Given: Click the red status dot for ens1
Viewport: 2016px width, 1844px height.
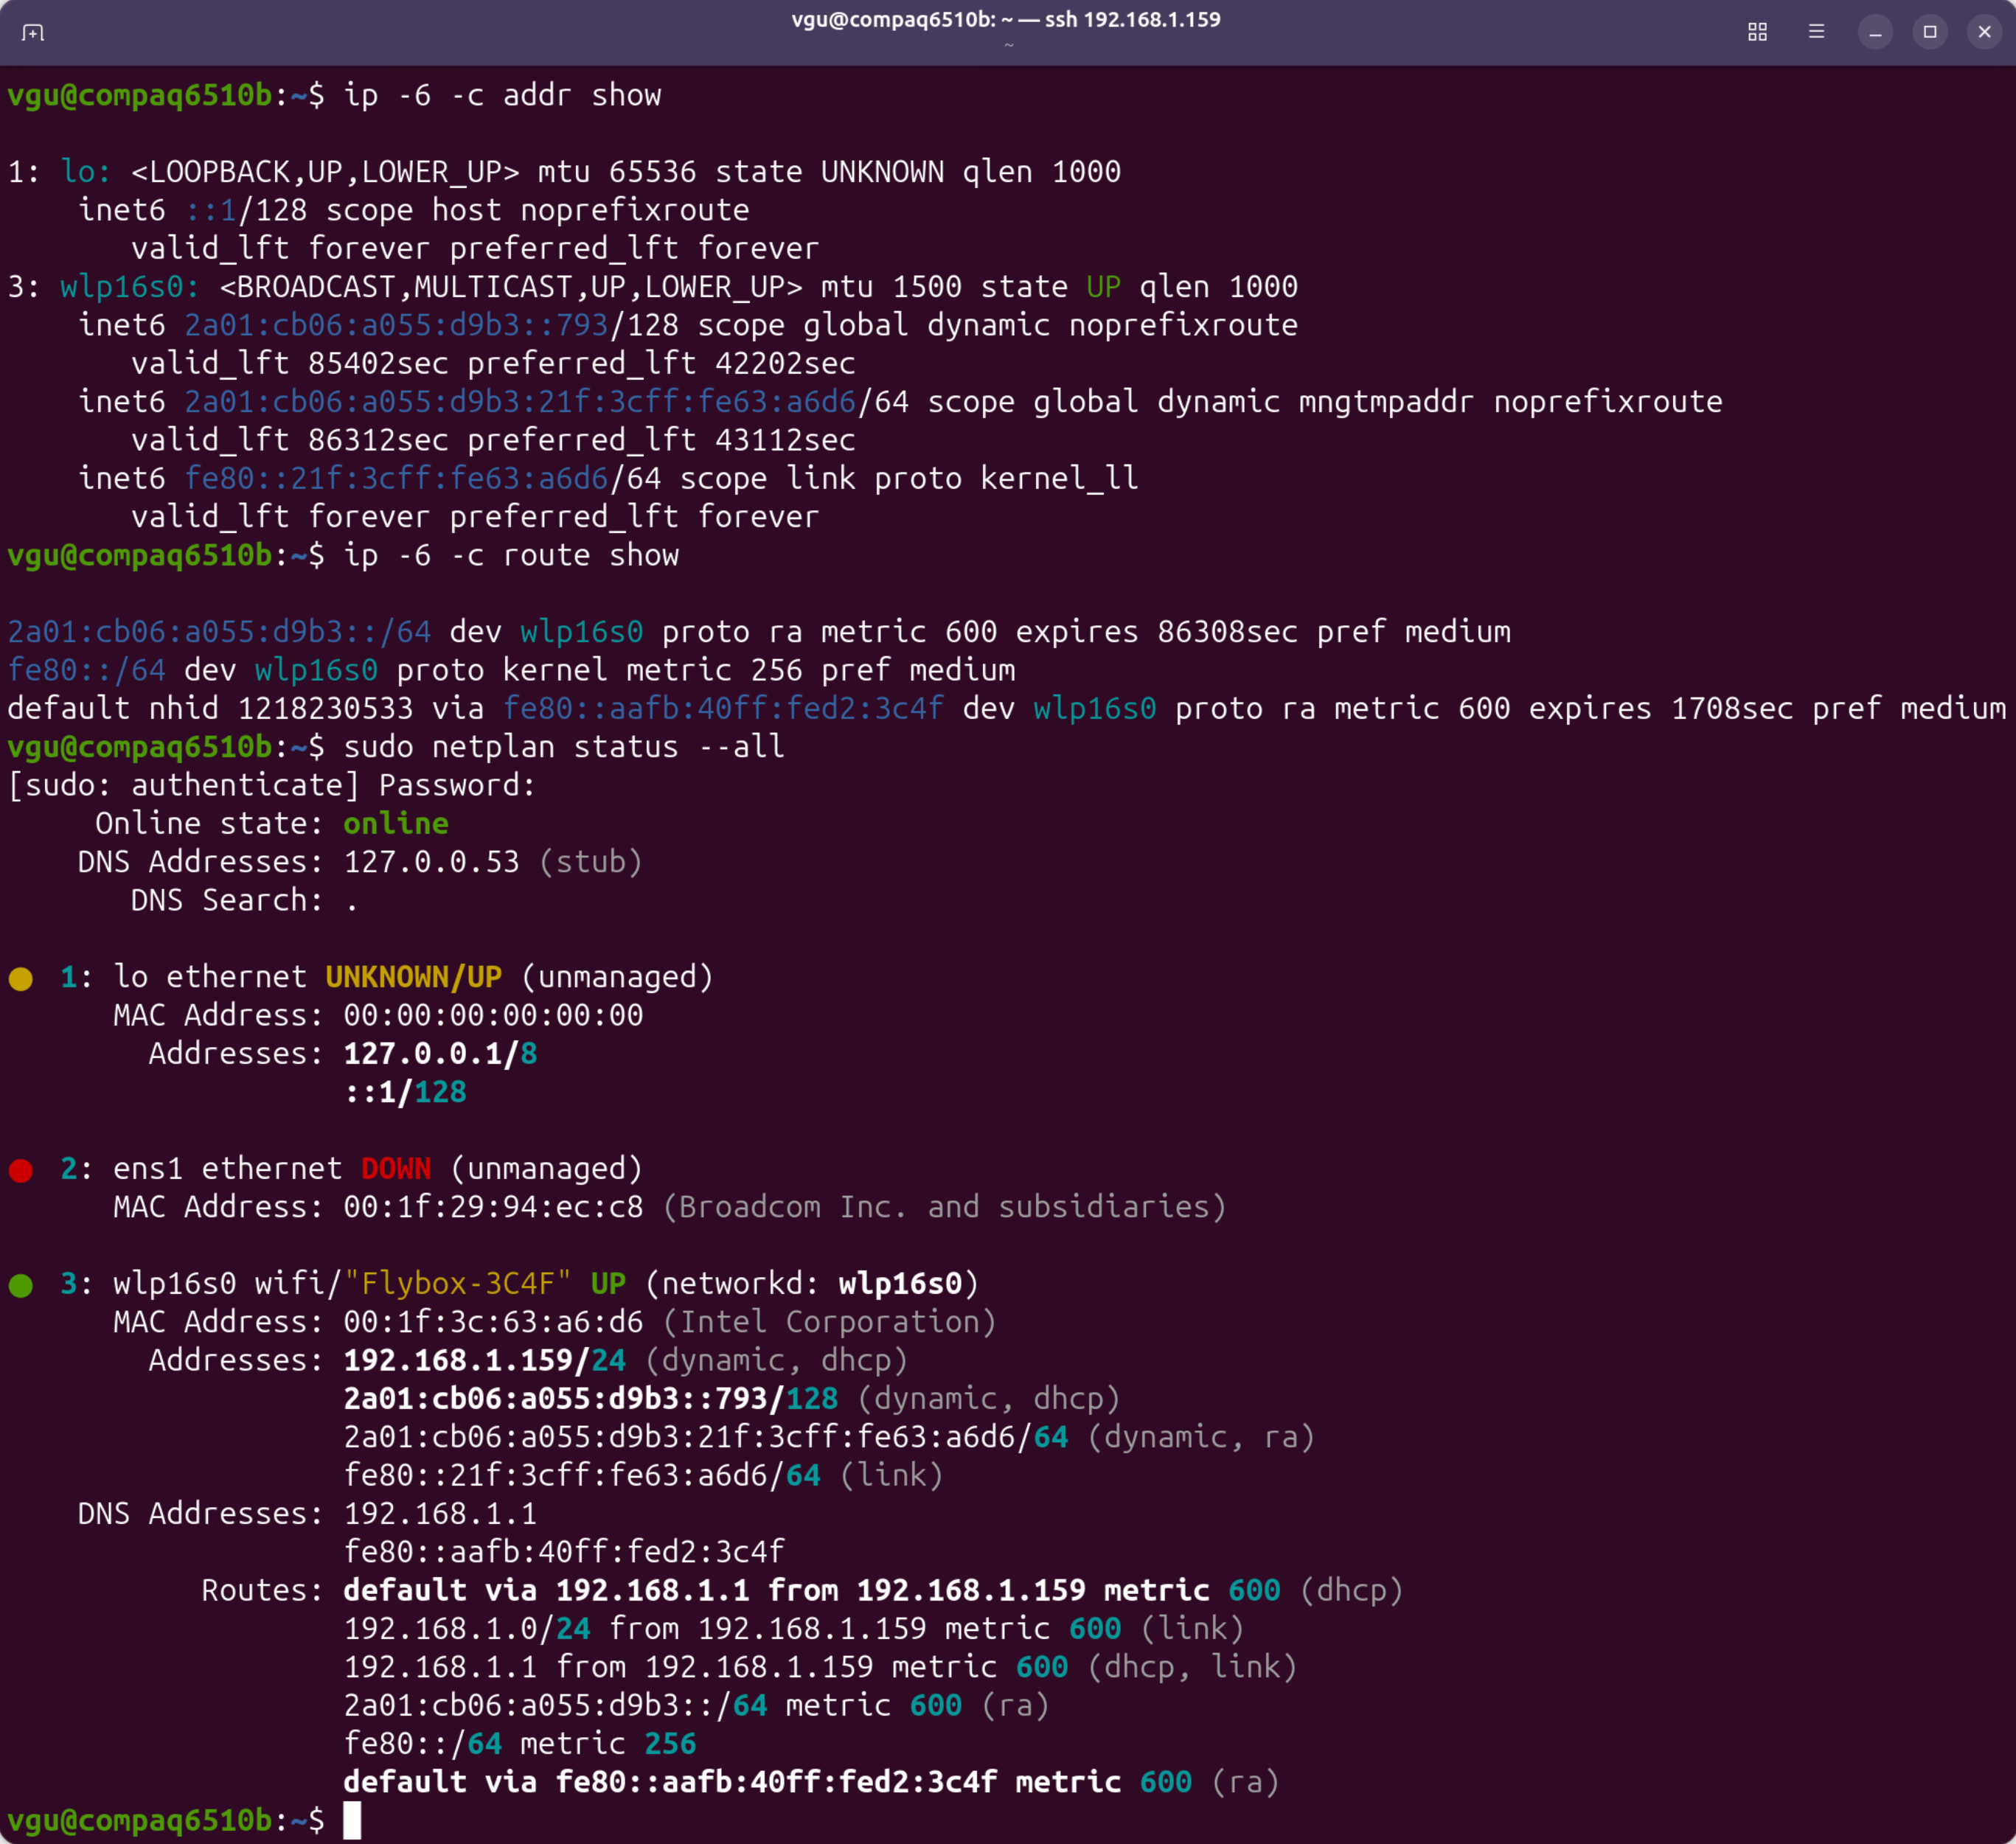Looking at the screenshot, I should (x=21, y=1170).
